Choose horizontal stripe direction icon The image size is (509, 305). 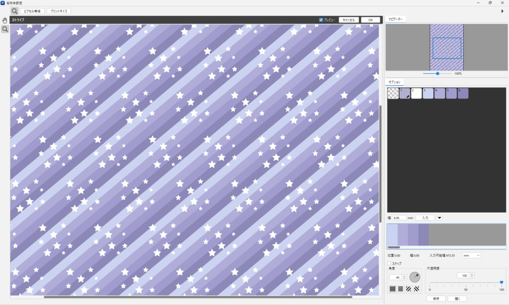[x=401, y=289]
